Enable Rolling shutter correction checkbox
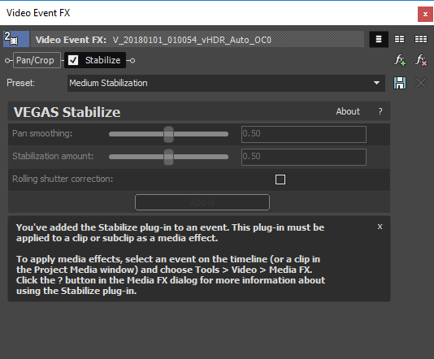The image size is (434, 359). point(280,179)
